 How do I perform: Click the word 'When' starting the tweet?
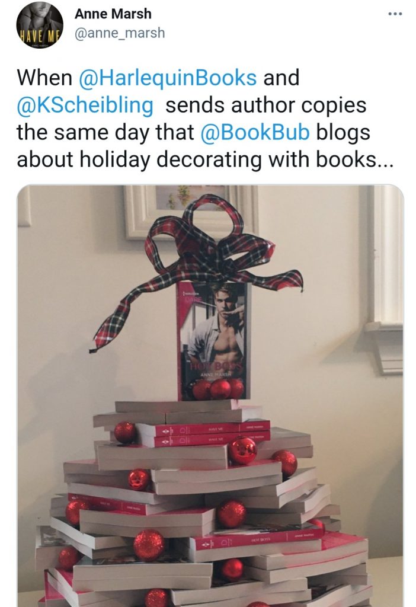[44, 78]
